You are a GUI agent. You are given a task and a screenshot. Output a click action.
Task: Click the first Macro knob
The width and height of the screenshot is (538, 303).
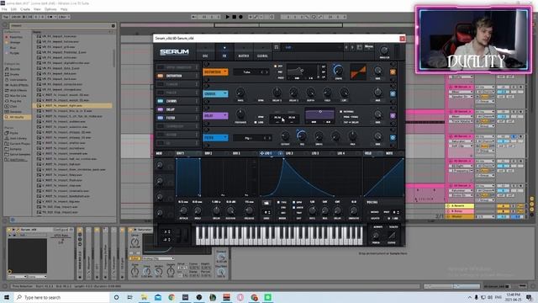tap(160, 165)
